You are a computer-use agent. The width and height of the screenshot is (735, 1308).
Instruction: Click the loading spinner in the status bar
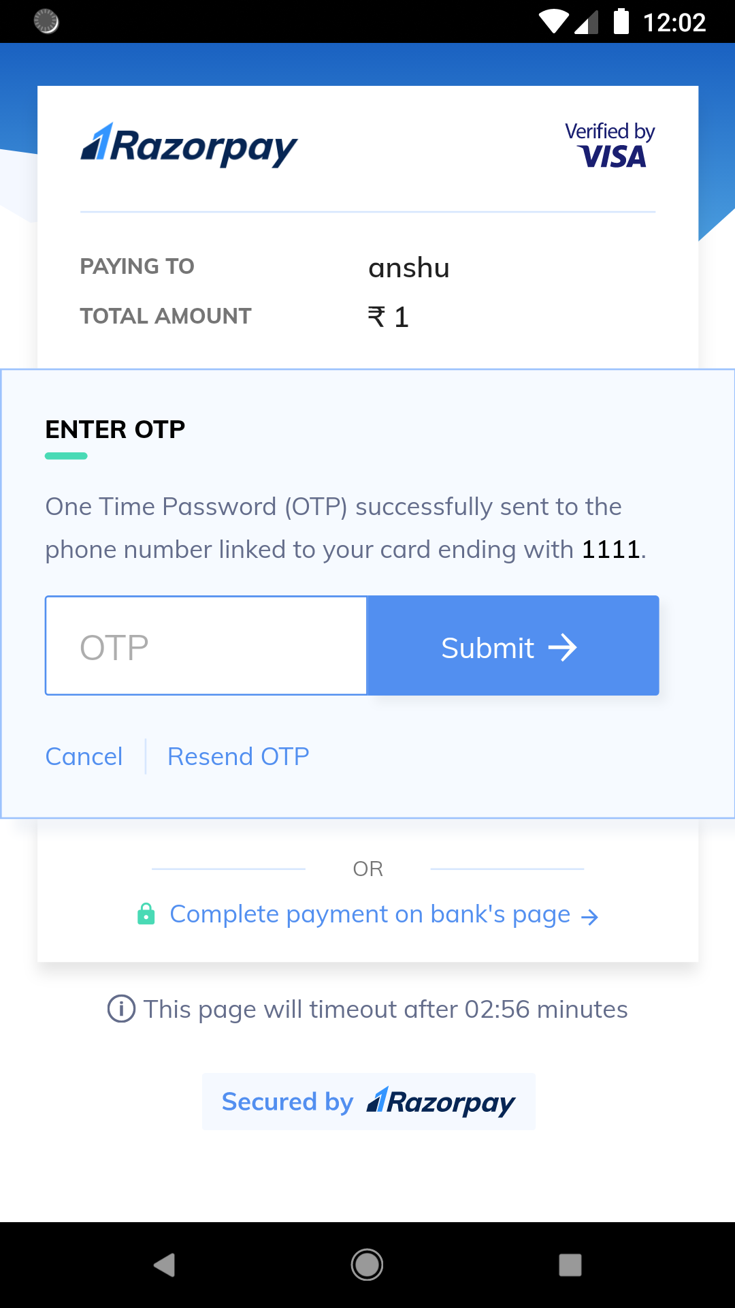(45, 22)
